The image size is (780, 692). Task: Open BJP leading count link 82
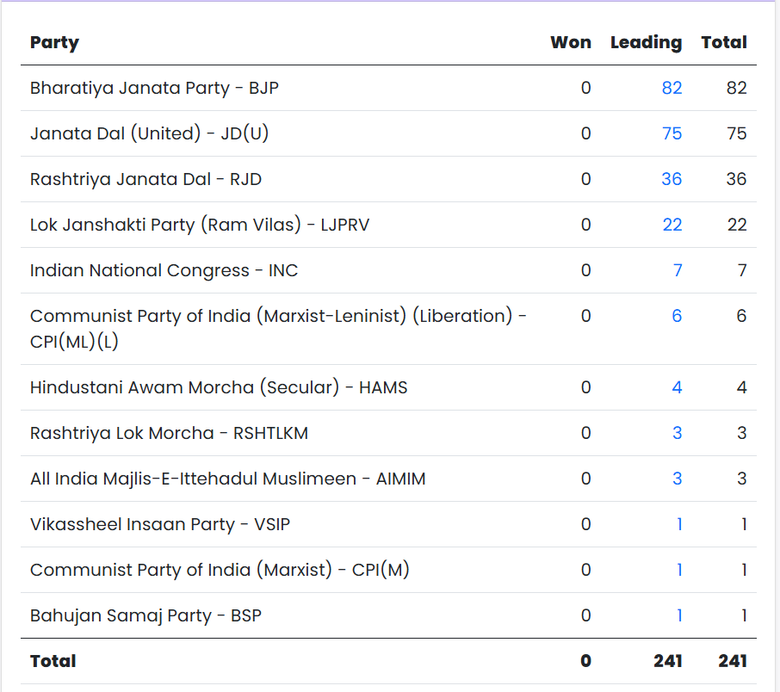672,88
